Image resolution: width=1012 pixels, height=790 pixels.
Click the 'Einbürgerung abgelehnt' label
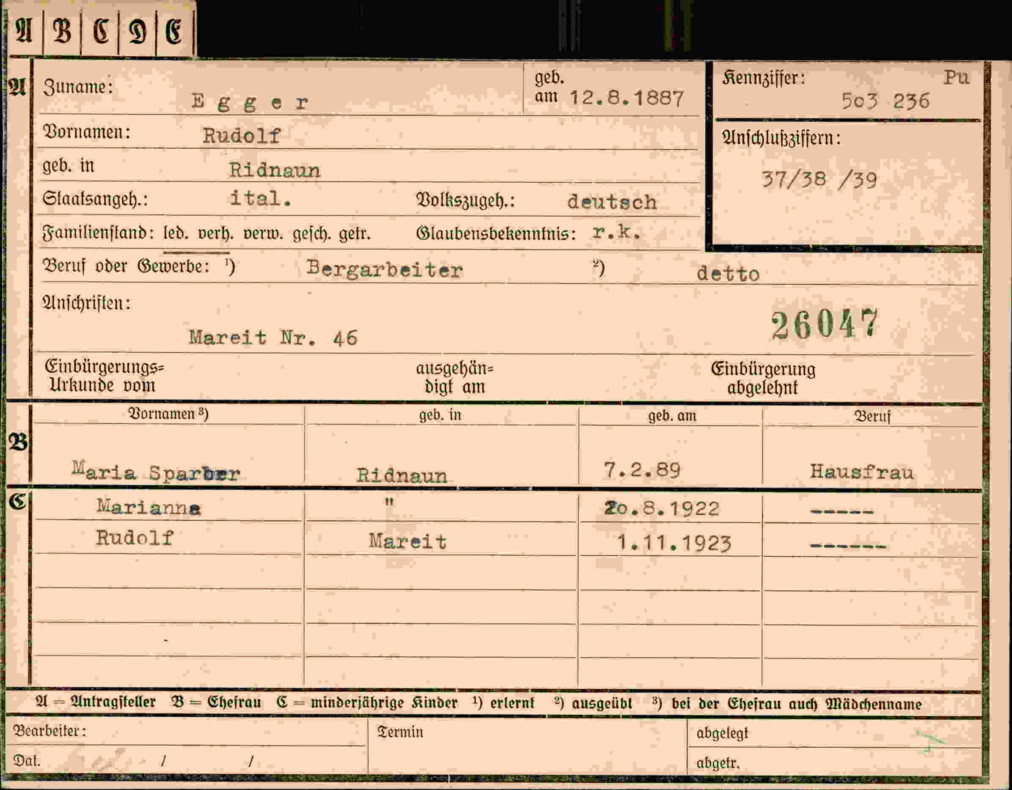click(x=763, y=379)
